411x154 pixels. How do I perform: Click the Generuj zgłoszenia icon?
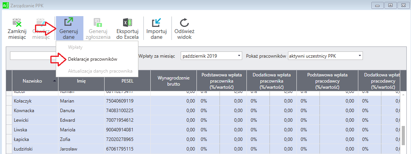pyautogui.click(x=98, y=22)
